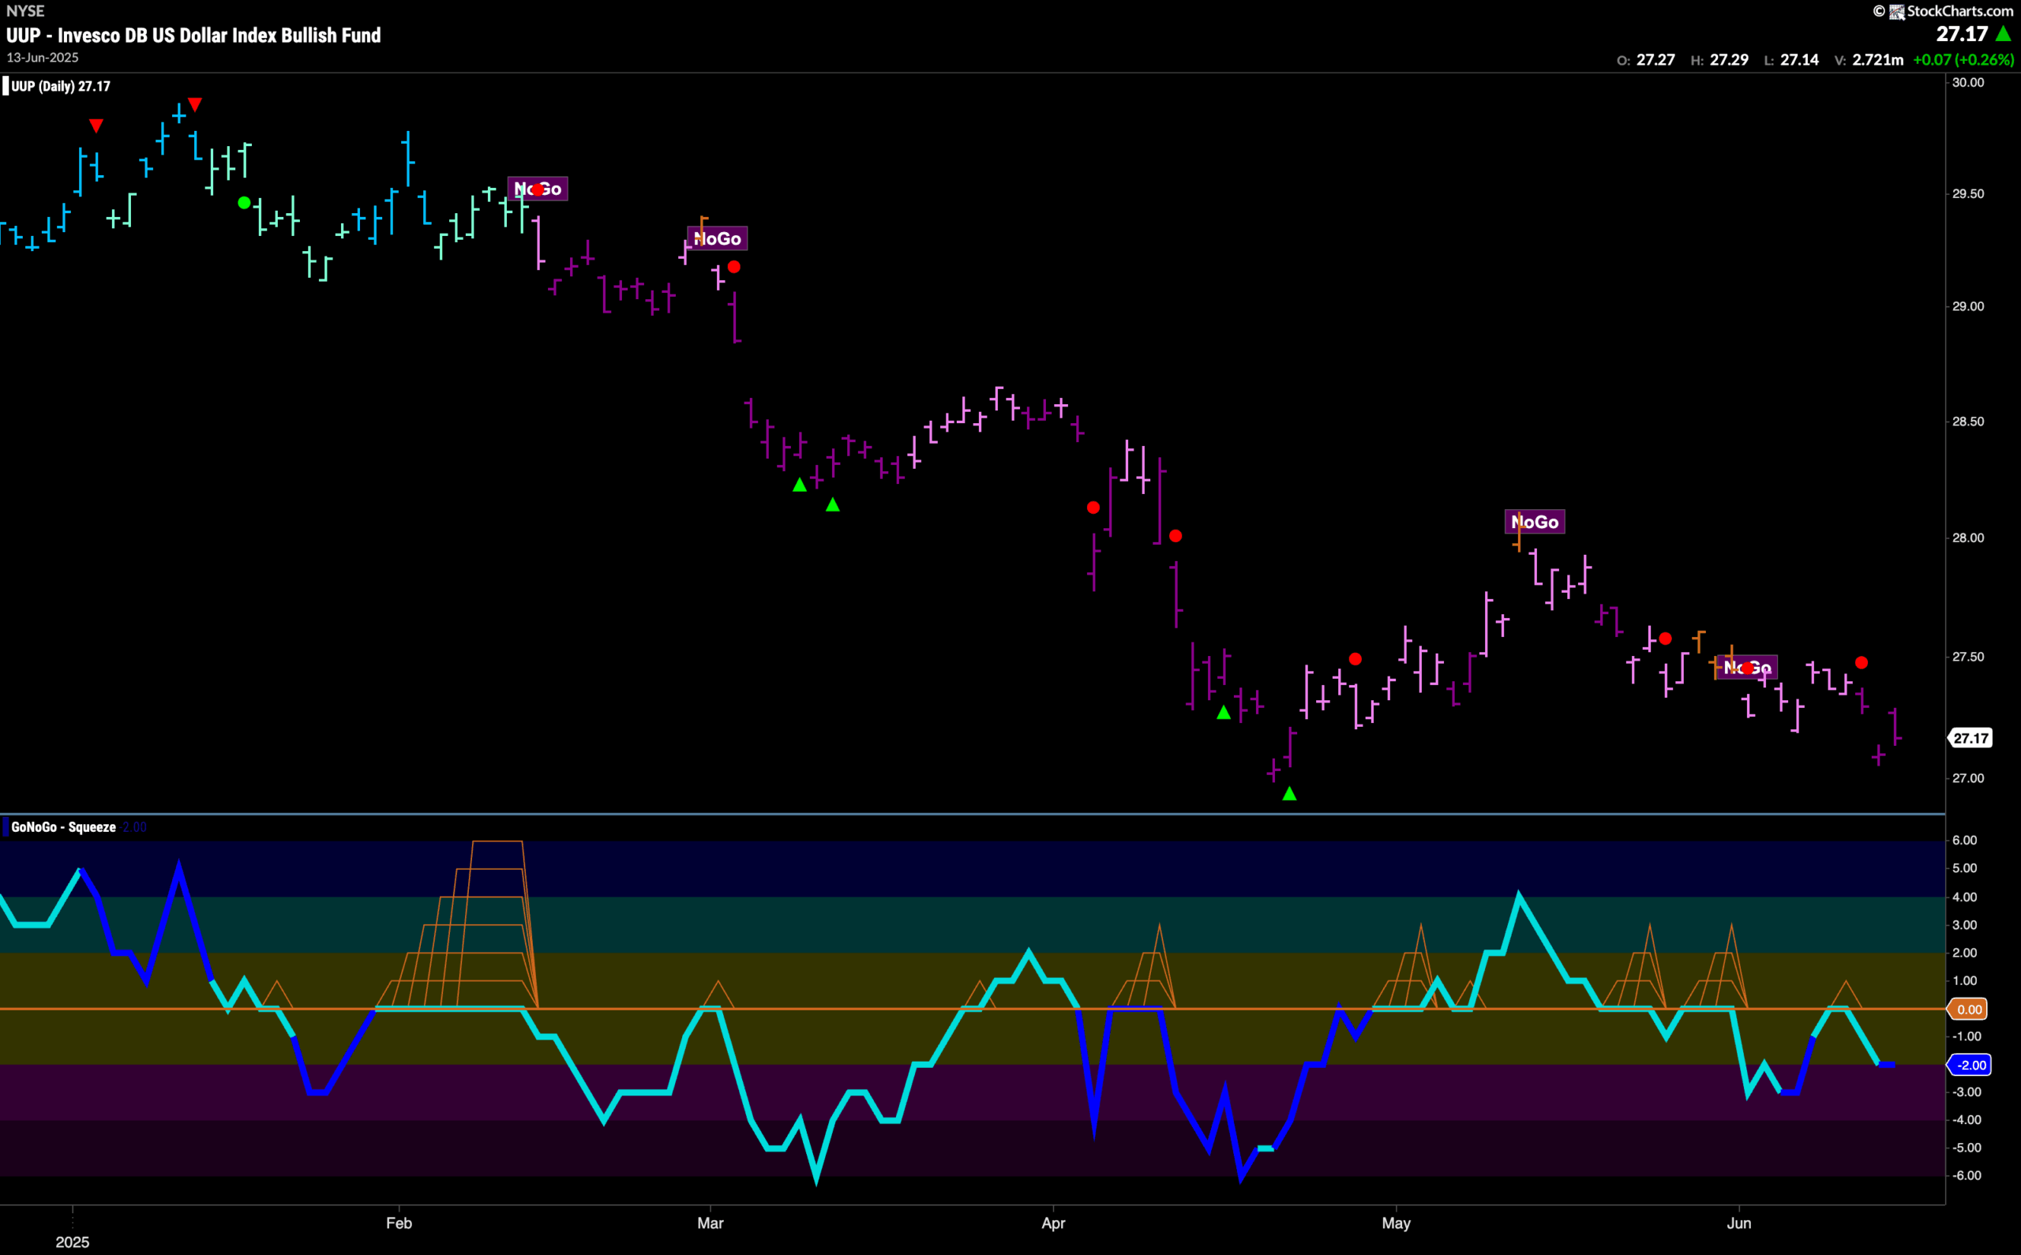
Task: Click the 29.00 price axis label
Action: tap(1968, 306)
